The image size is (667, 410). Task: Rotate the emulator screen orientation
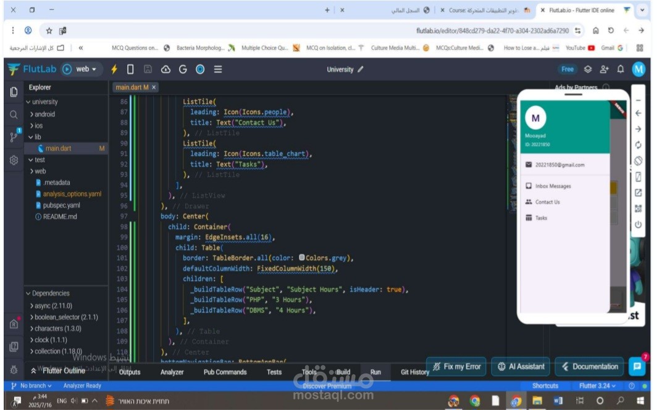[638, 161]
